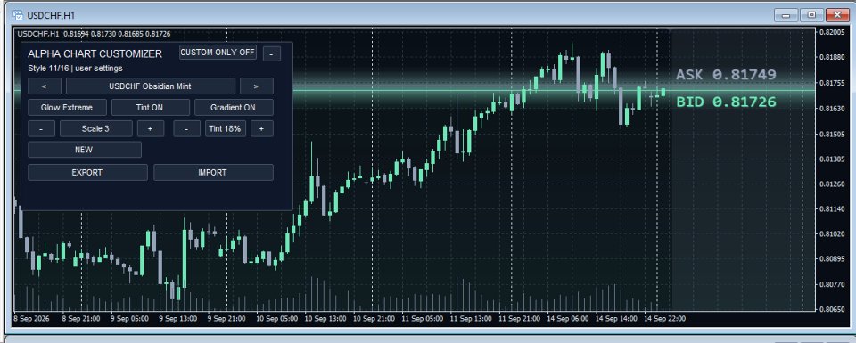Click the Tint 18% value button

pos(226,128)
